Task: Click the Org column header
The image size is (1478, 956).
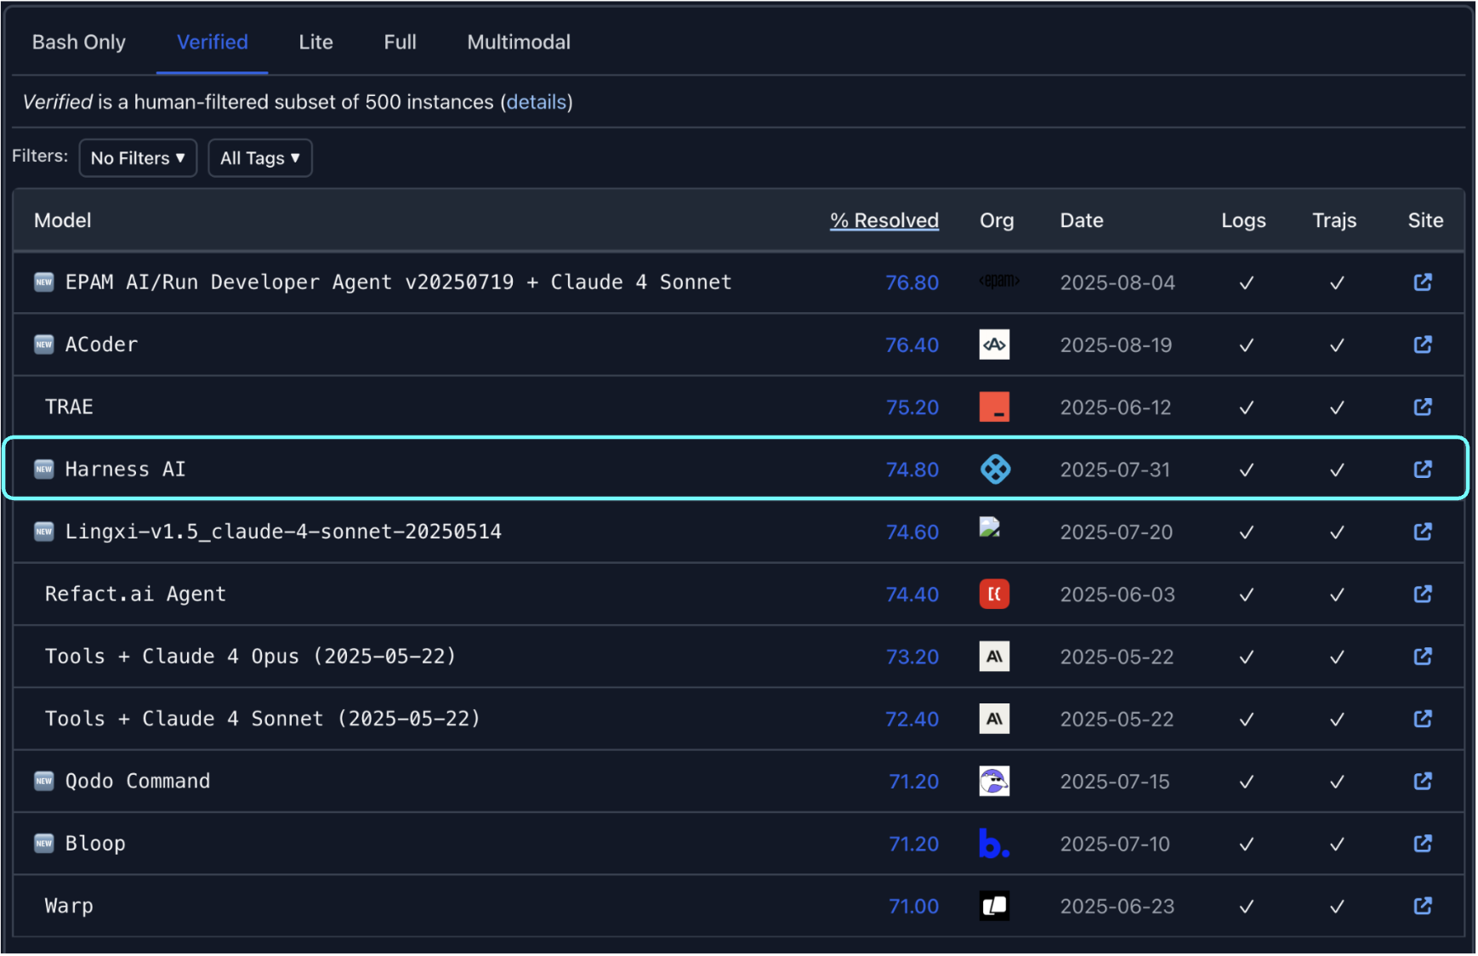Action: tap(997, 220)
